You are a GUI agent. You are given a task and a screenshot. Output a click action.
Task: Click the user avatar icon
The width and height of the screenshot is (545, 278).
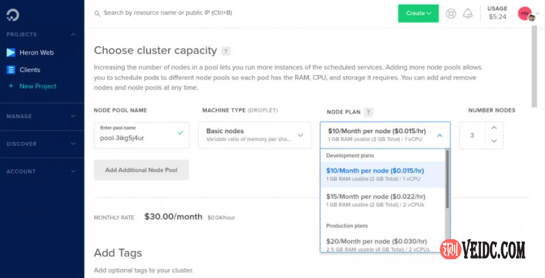(526, 13)
